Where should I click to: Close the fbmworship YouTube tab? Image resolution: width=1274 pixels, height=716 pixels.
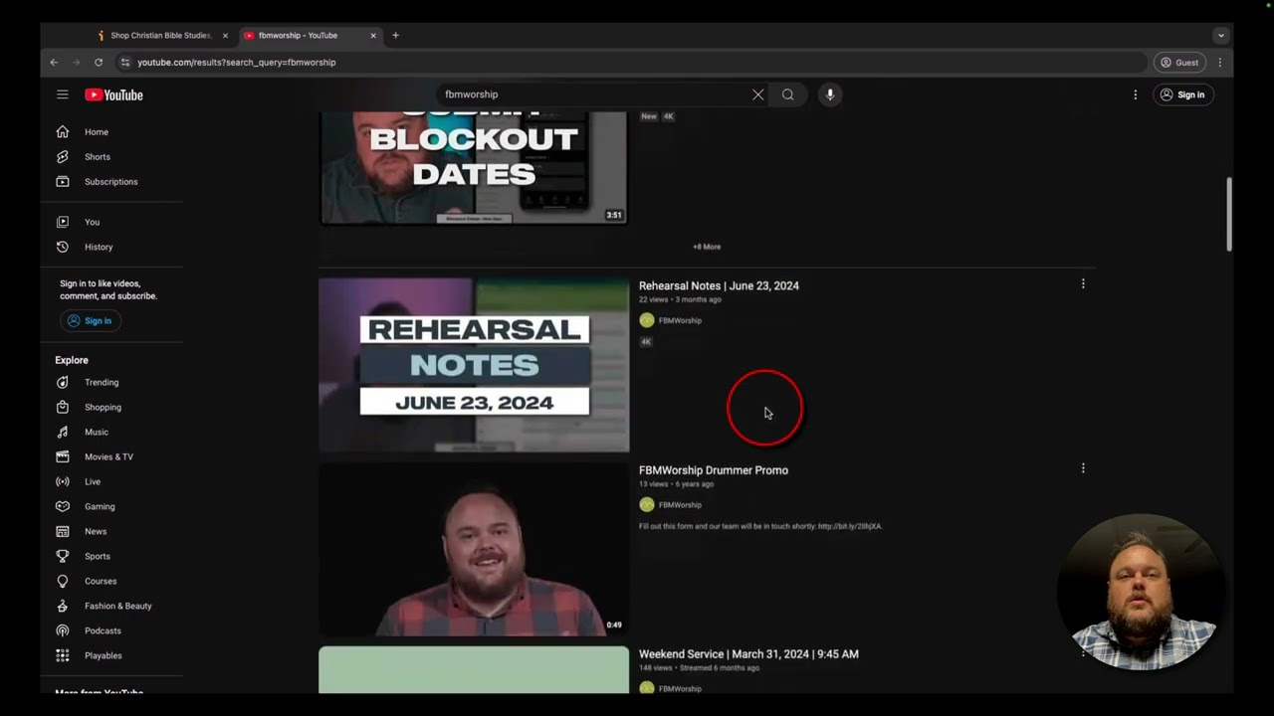(373, 35)
